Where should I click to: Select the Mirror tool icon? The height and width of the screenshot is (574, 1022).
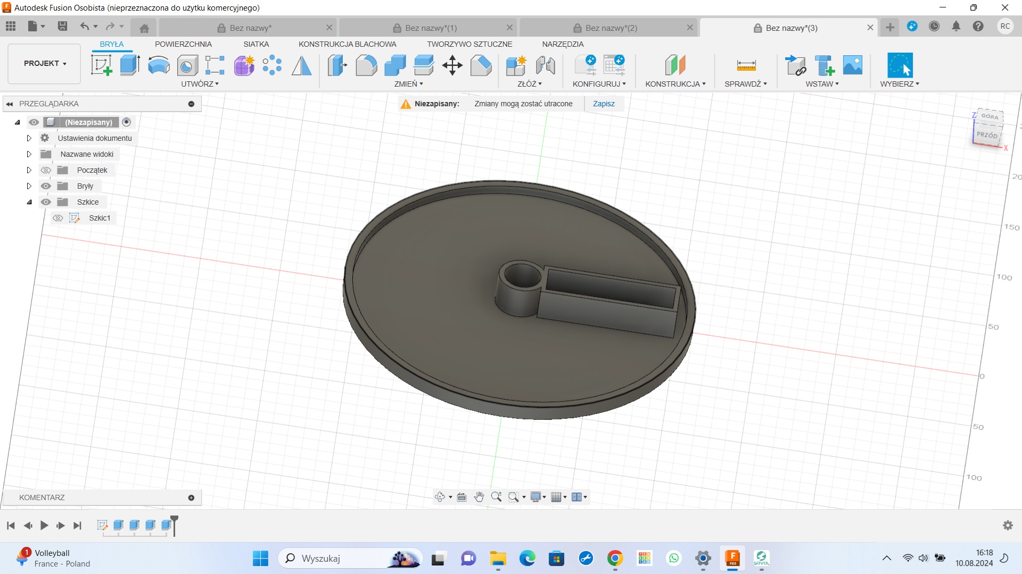tap(302, 65)
